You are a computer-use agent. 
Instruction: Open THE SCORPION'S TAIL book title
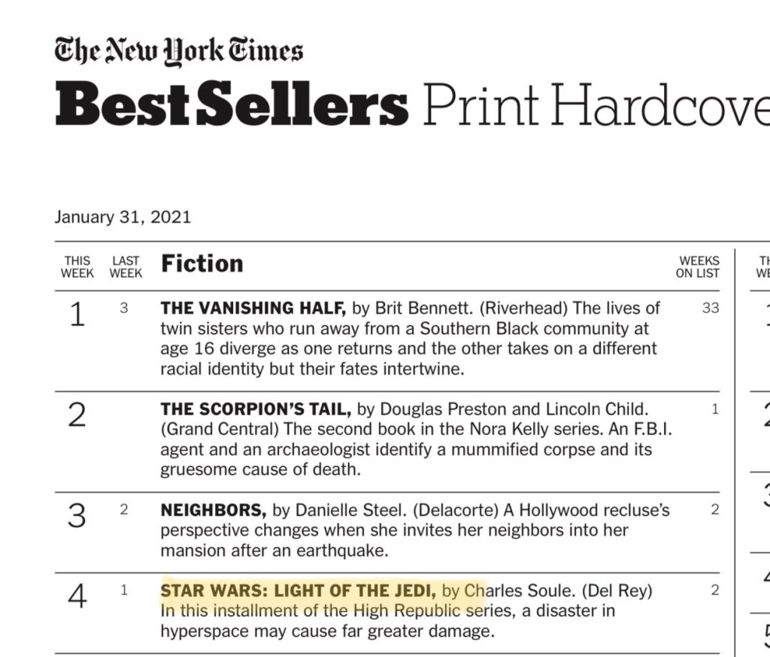point(256,409)
